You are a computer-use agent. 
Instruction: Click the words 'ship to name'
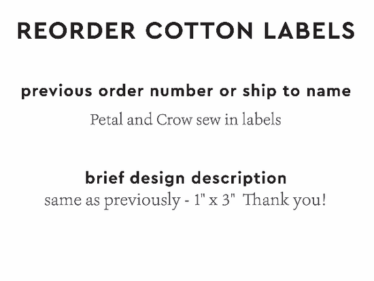[296, 91]
